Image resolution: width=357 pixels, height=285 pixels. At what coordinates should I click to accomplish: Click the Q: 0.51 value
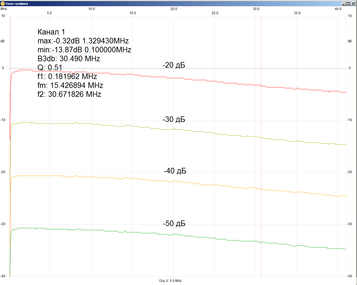(50, 68)
